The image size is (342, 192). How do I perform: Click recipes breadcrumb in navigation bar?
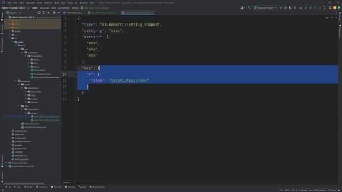tap(75, 8)
